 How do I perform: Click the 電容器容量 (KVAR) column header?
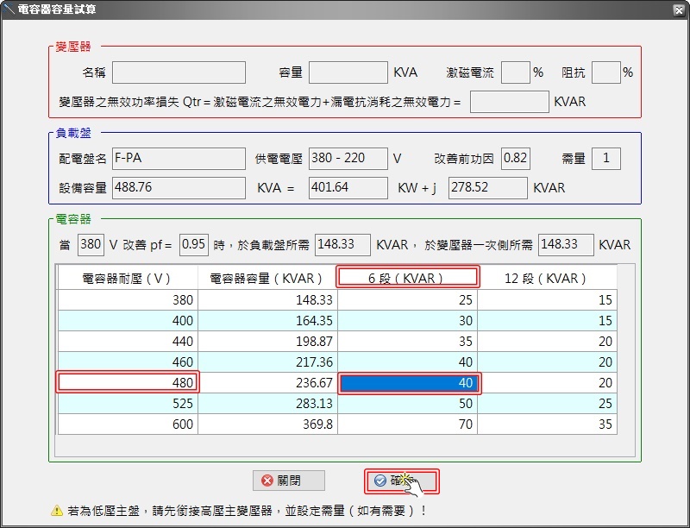click(267, 278)
